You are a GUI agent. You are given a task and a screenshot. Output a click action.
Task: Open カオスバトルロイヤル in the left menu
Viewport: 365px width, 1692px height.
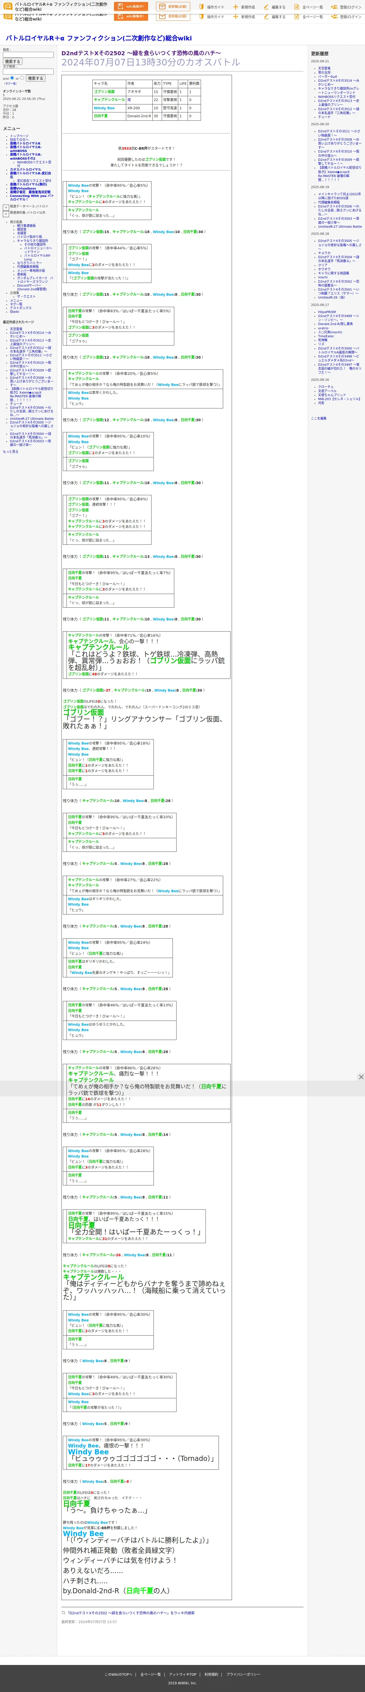(x=25, y=169)
